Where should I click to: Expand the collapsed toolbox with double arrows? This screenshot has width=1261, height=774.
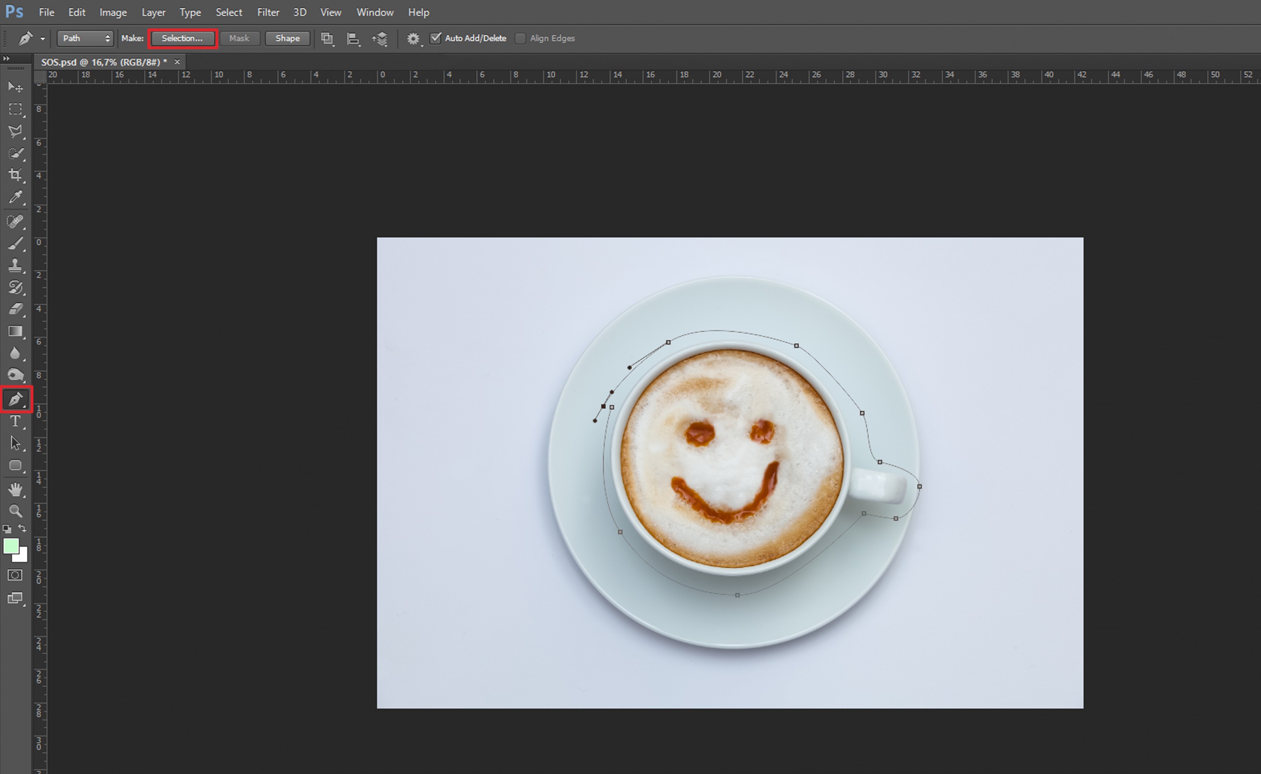[6, 59]
